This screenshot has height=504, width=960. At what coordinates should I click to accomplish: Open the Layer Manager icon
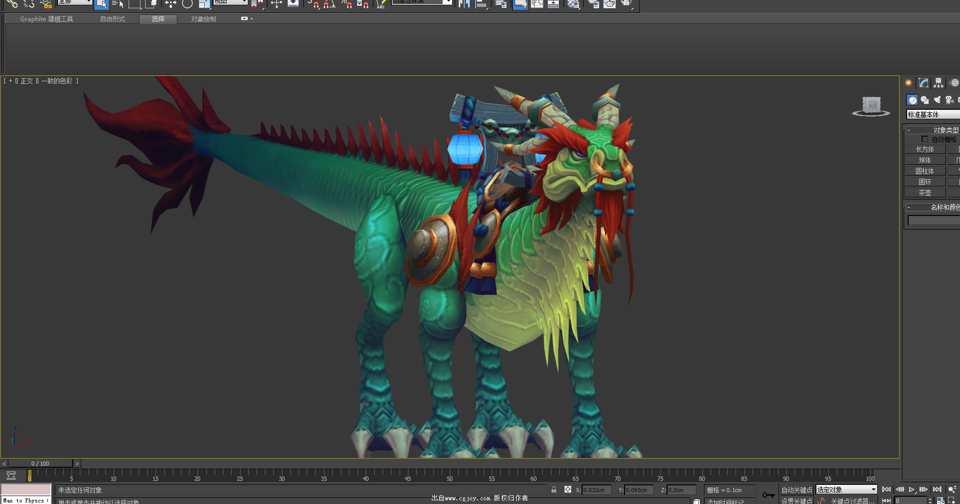tap(501, 4)
